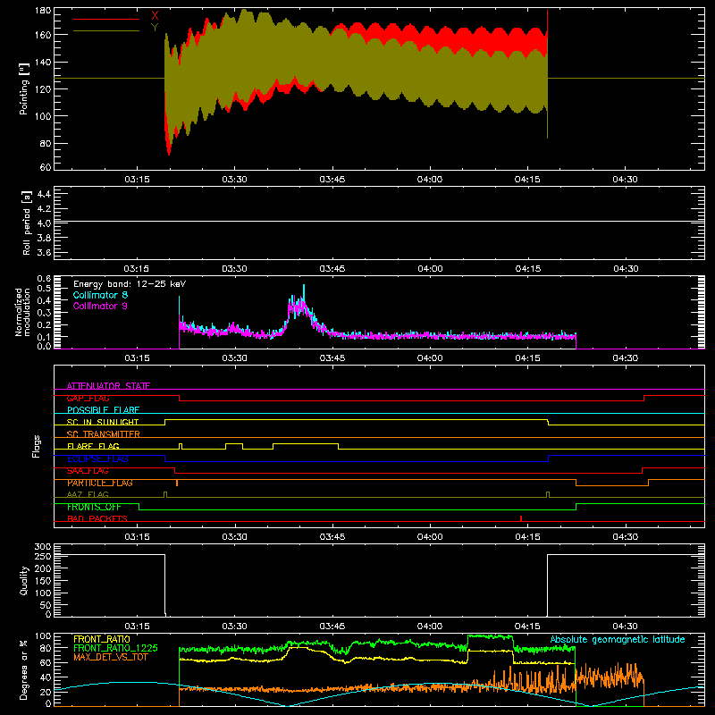Click the '03:45' time label under the Pointing plot

(x=332, y=180)
